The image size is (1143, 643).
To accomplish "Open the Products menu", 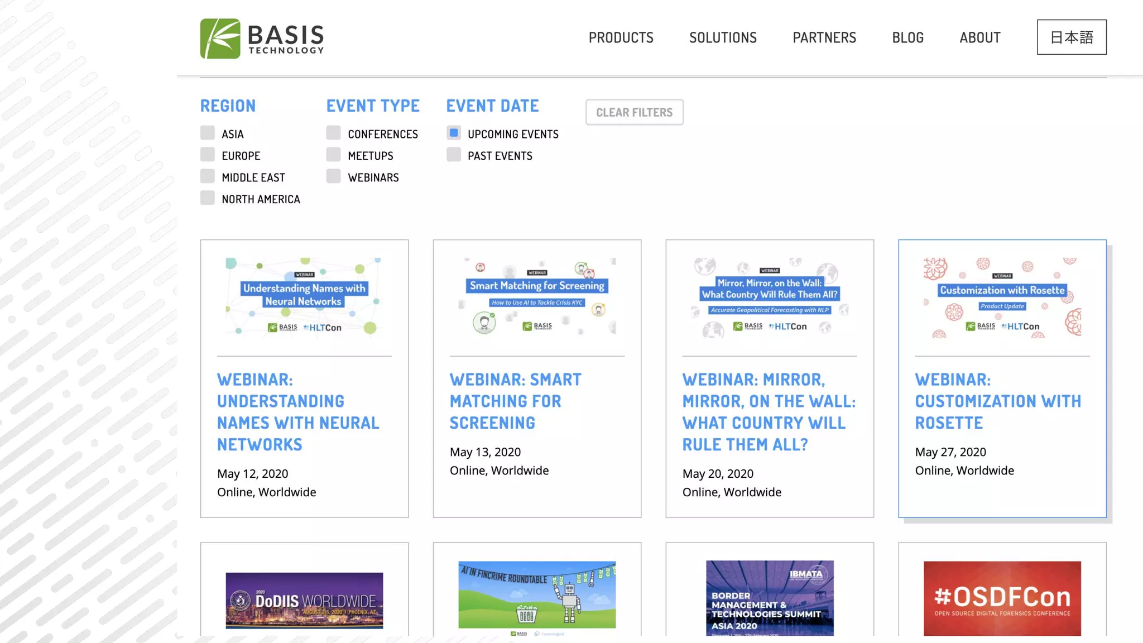I will [621, 38].
